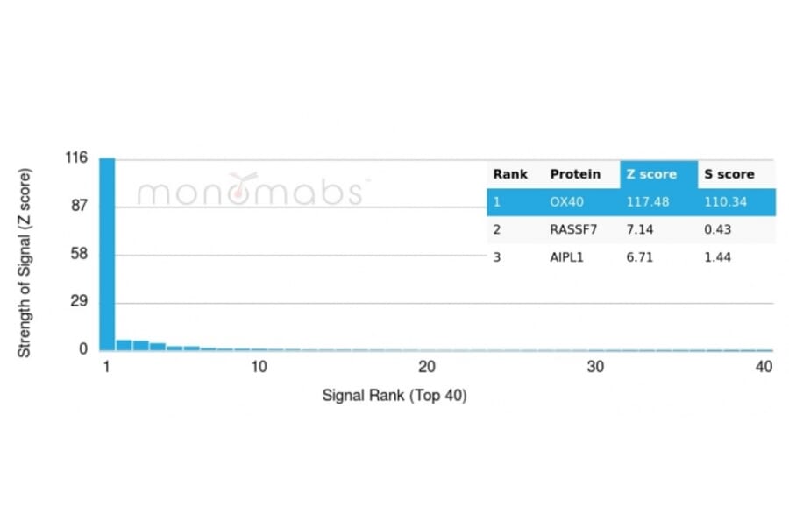The height and width of the screenshot is (520, 789).
Task: Click the RASSF7 protein entry
Action: click(572, 229)
